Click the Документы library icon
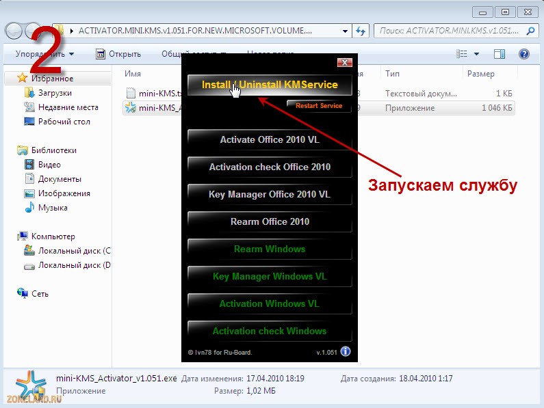This screenshot has width=544, height=408. coord(29,179)
